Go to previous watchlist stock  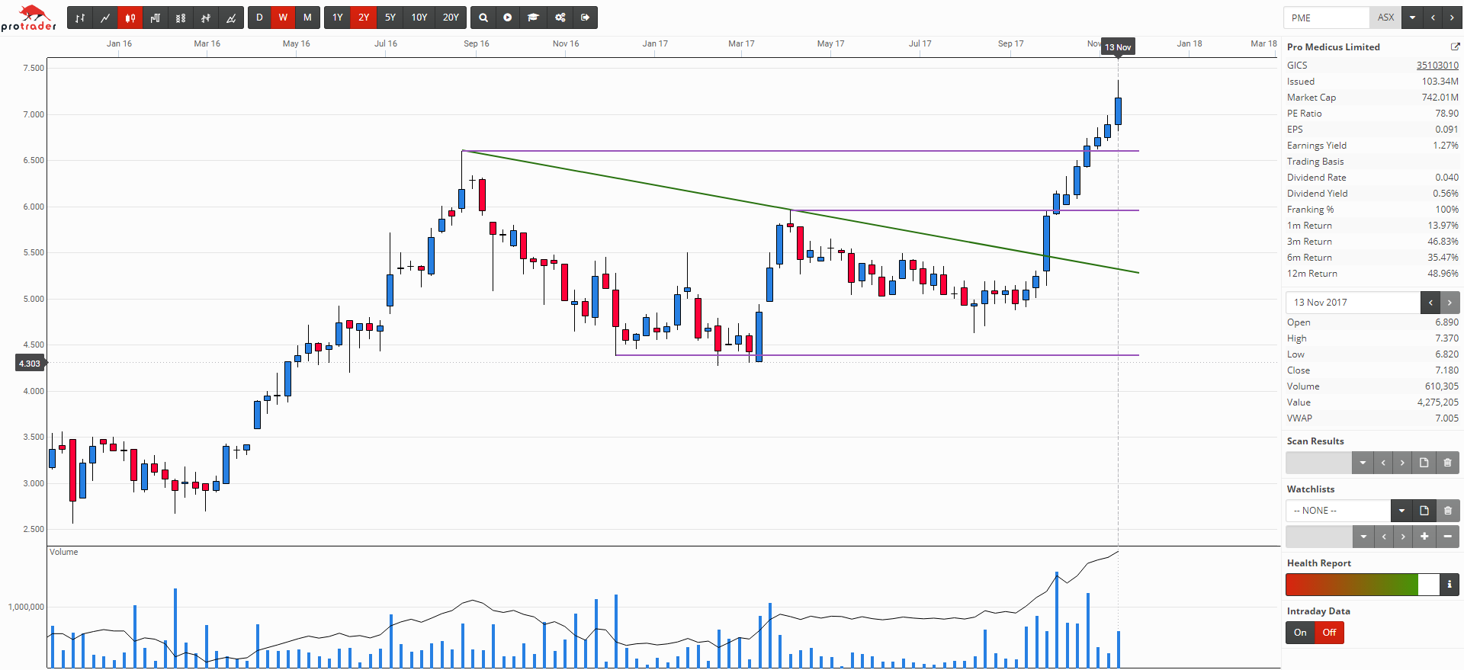pyautogui.click(x=1384, y=537)
